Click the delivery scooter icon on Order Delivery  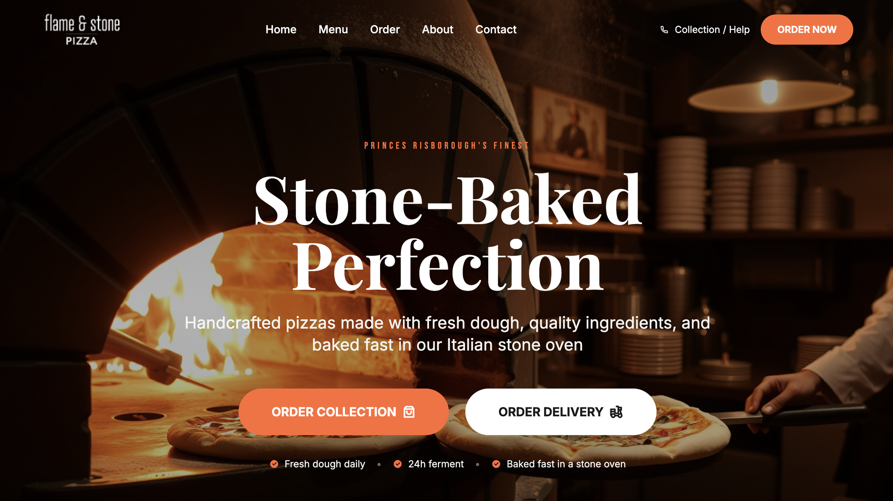[616, 412]
